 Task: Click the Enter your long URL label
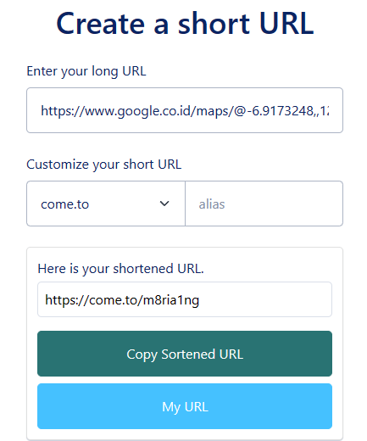pyautogui.click(x=86, y=71)
